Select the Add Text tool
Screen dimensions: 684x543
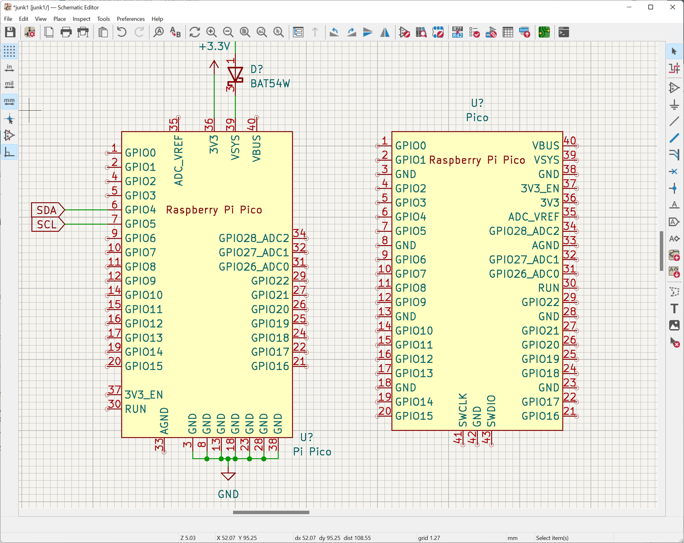[674, 309]
